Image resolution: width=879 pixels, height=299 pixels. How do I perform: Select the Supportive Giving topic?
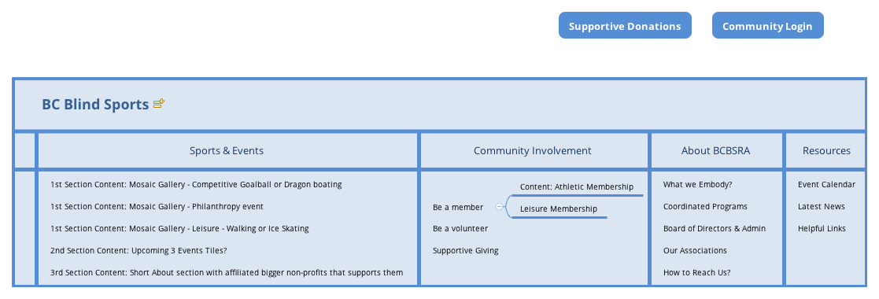point(465,251)
